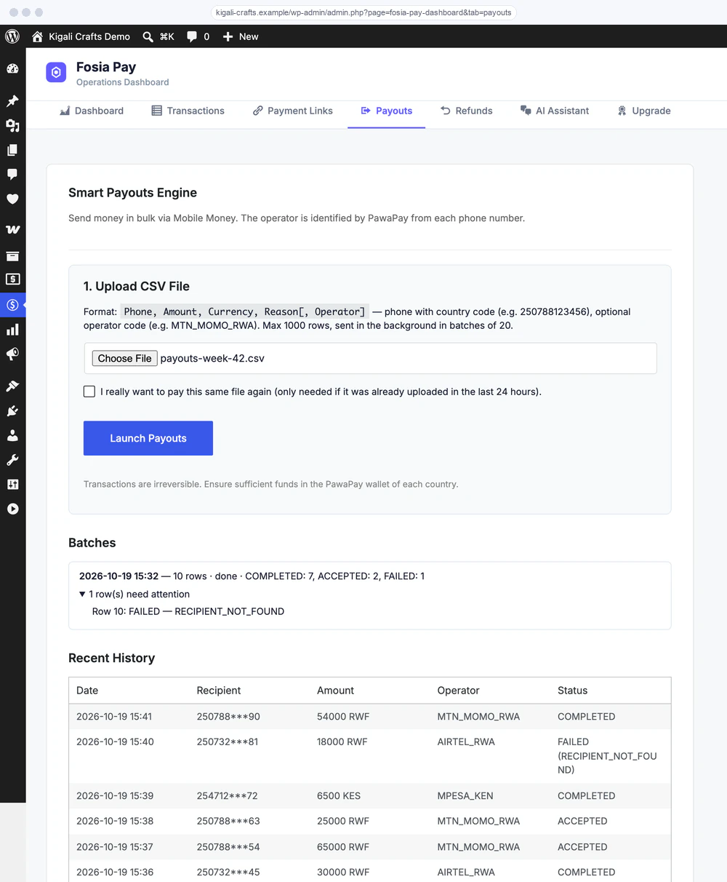Open Tools wrench sidebar icon

coord(12,460)
